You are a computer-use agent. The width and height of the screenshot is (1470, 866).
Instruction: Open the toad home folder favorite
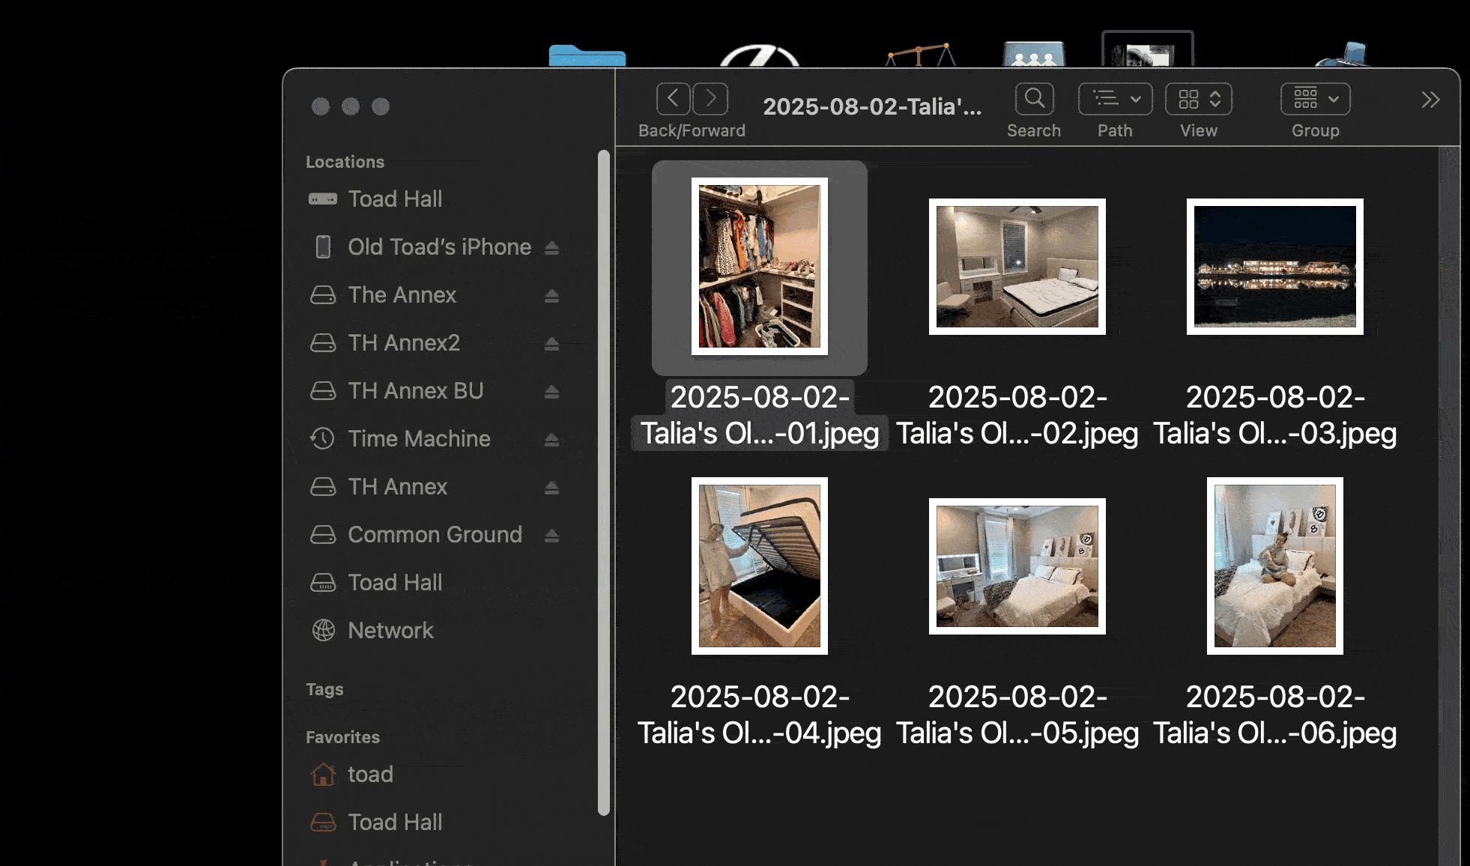pyautogui.click(x=370, y=774)
